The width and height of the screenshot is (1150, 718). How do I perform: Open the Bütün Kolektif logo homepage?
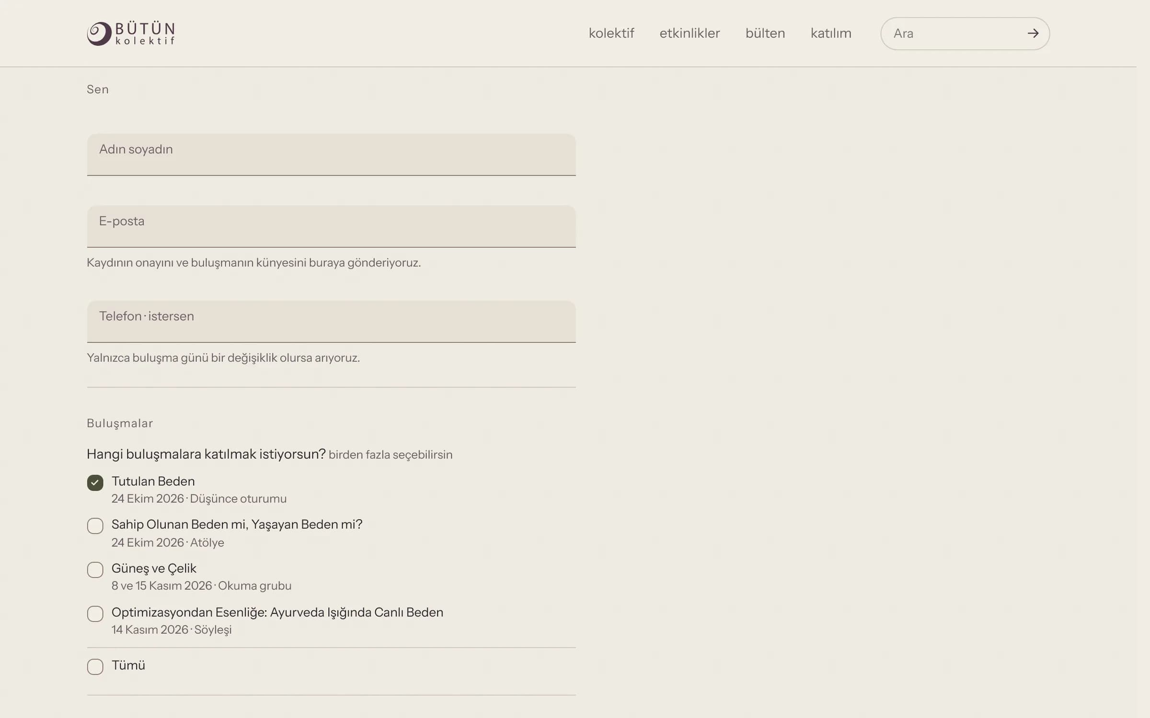pyautogui.click(x=131, y=34)
